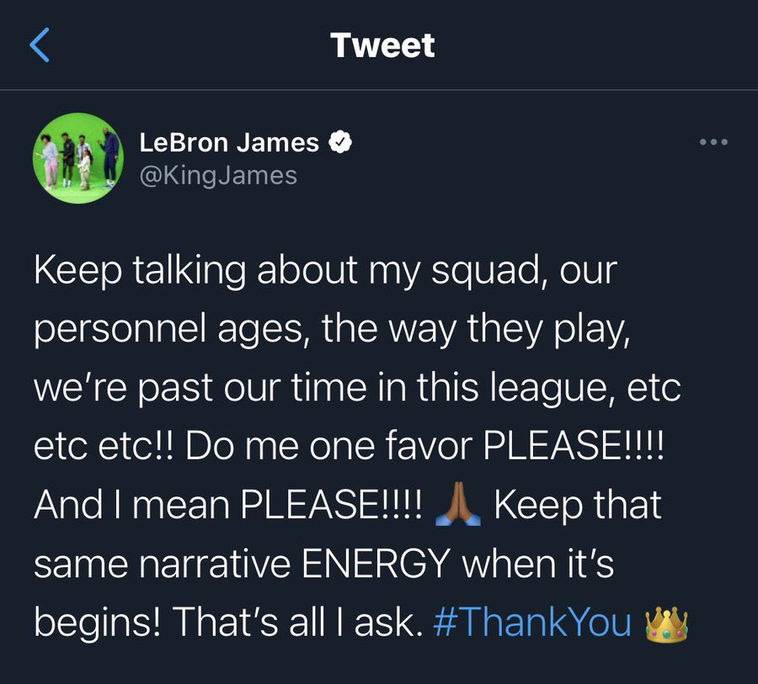
Task: Open the @KingJames handle
Action: tap(218, 174)
